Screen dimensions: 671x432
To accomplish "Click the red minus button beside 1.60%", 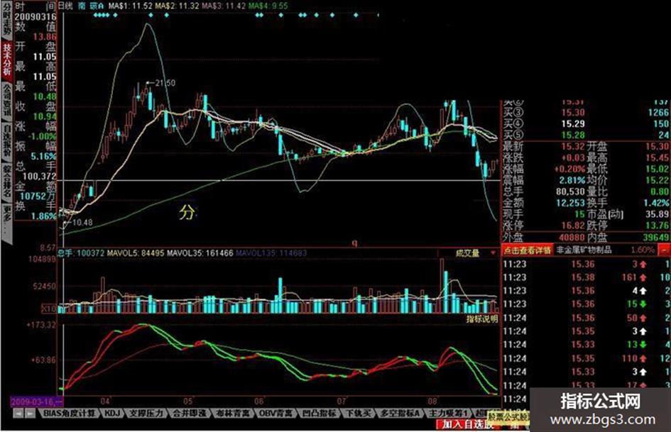I will 665,250.
